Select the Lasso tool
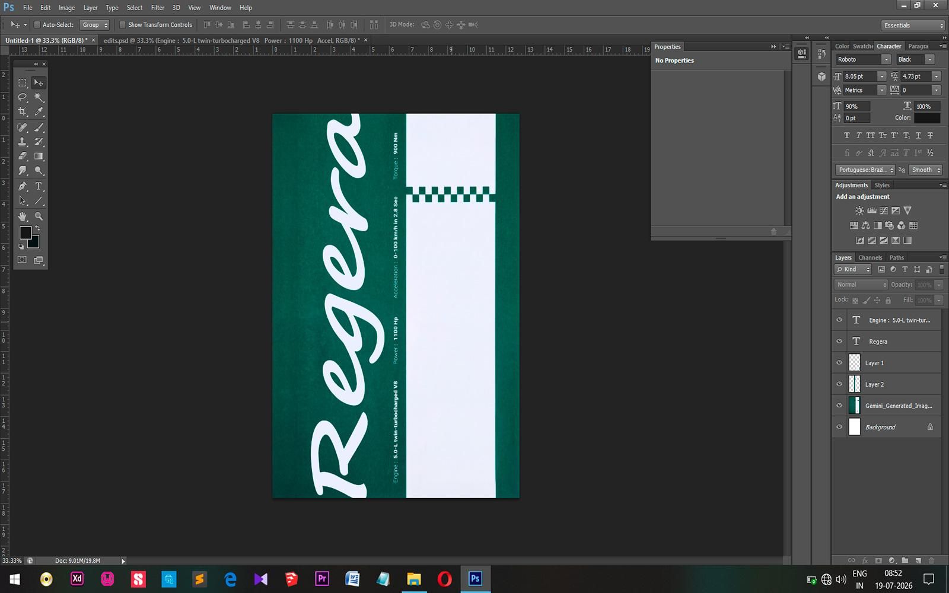Screen dimensions: 949x593 point(23,97)
